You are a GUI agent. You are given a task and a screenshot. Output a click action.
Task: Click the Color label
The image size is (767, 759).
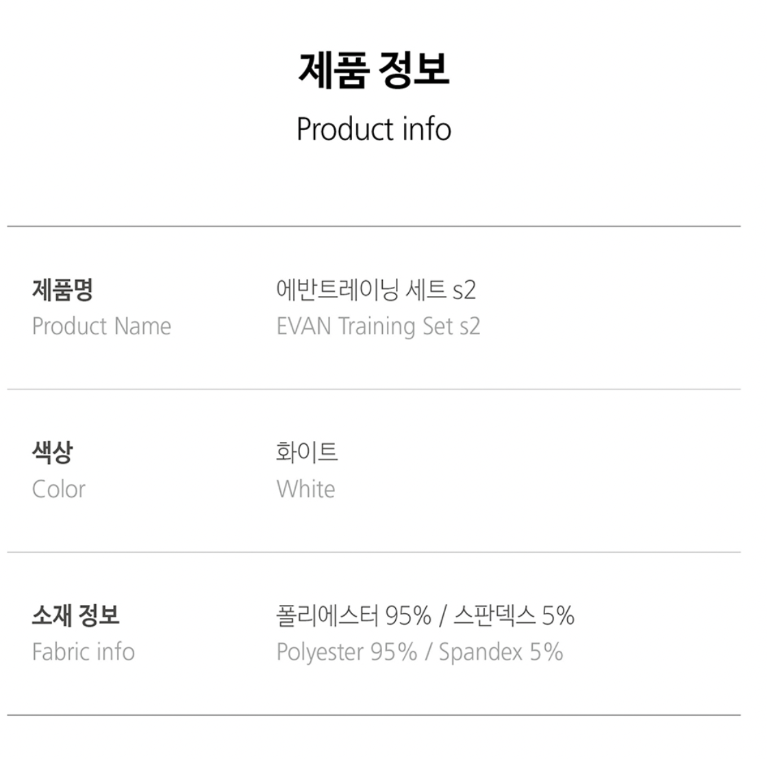pos(59,489)
